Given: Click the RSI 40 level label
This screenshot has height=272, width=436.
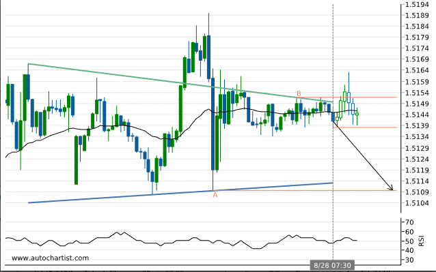Looking at the screenshot, I should (409, 251).
